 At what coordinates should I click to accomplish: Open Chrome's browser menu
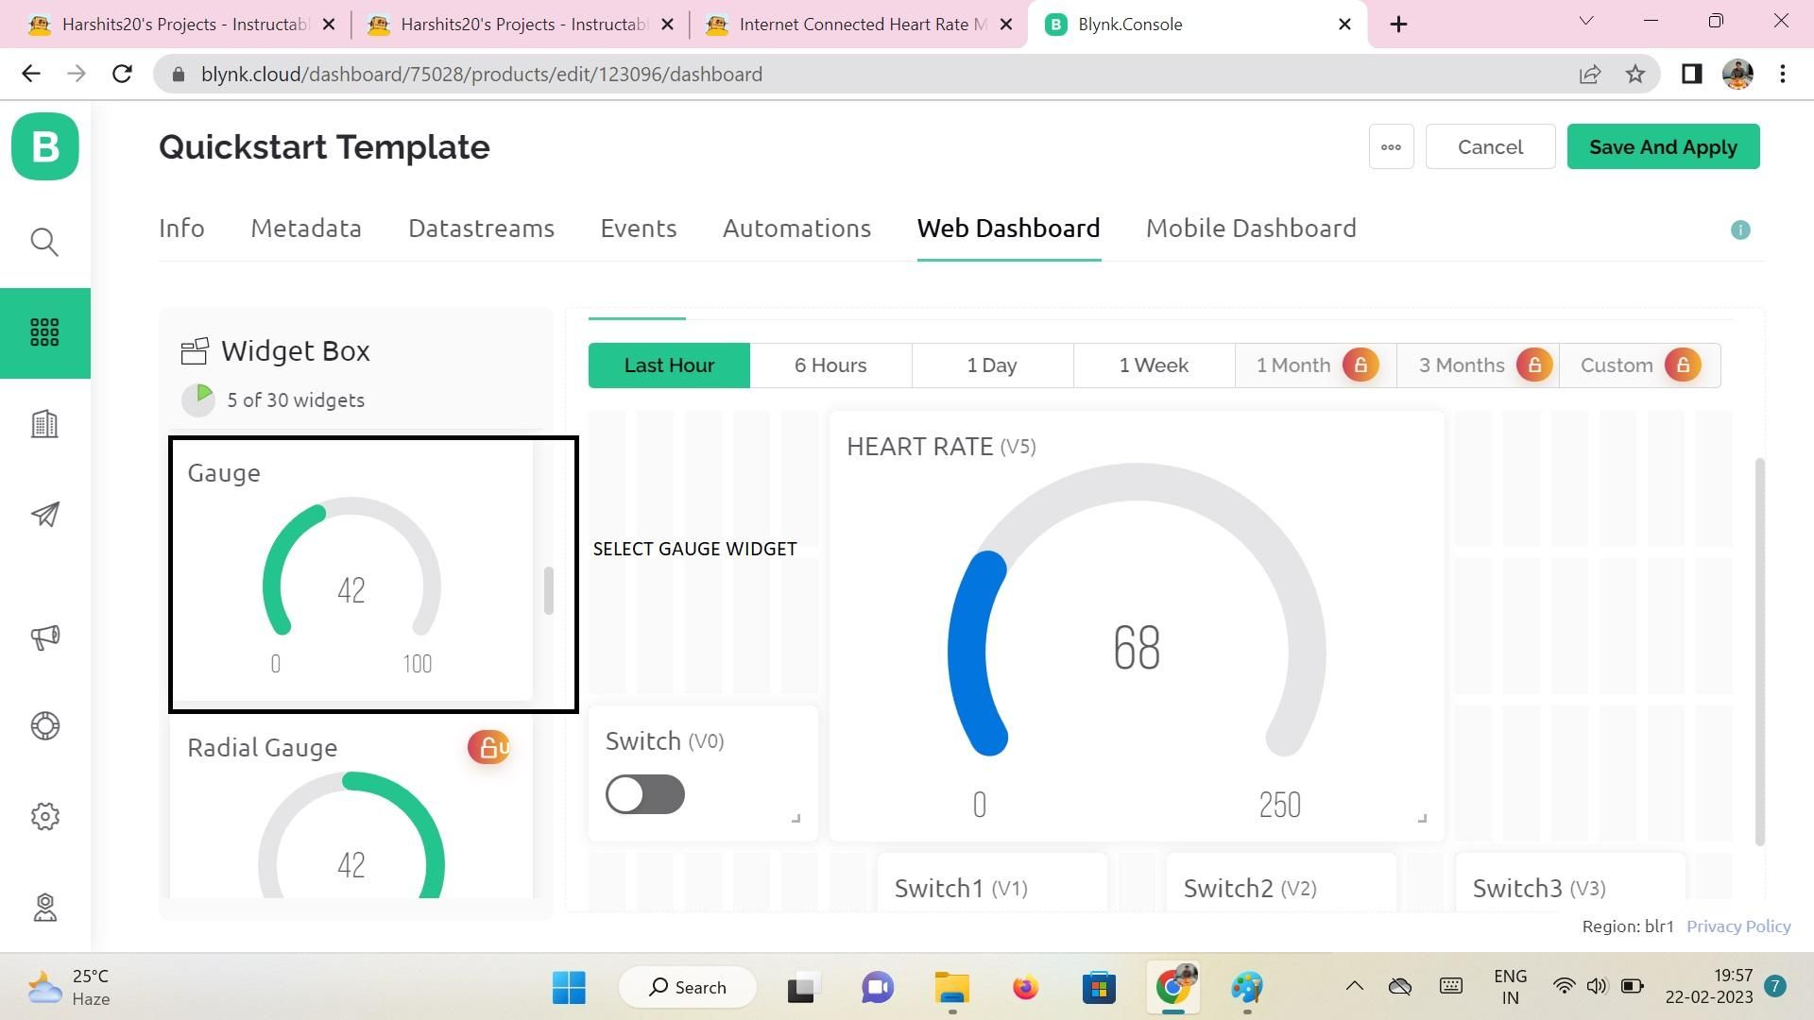[1784, 74]
